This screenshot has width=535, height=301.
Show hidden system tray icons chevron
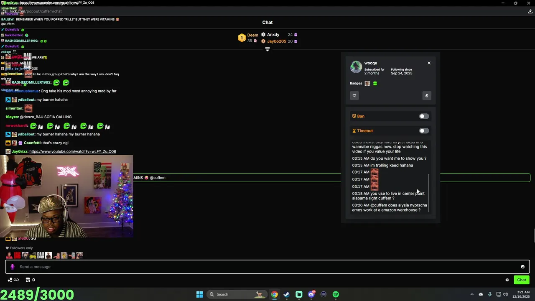tap(472, 294)
